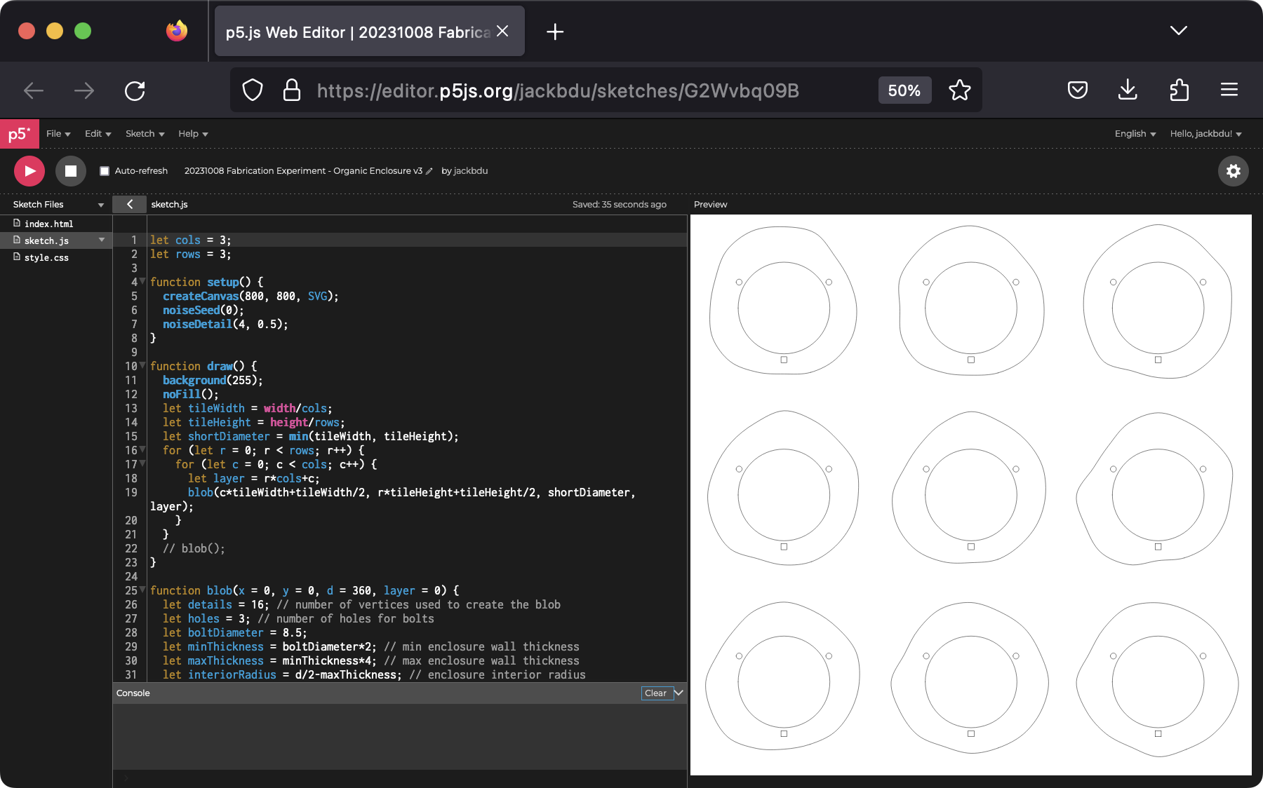Open the browser extensions icon

pyautogui.click(x=1179, y=90)
